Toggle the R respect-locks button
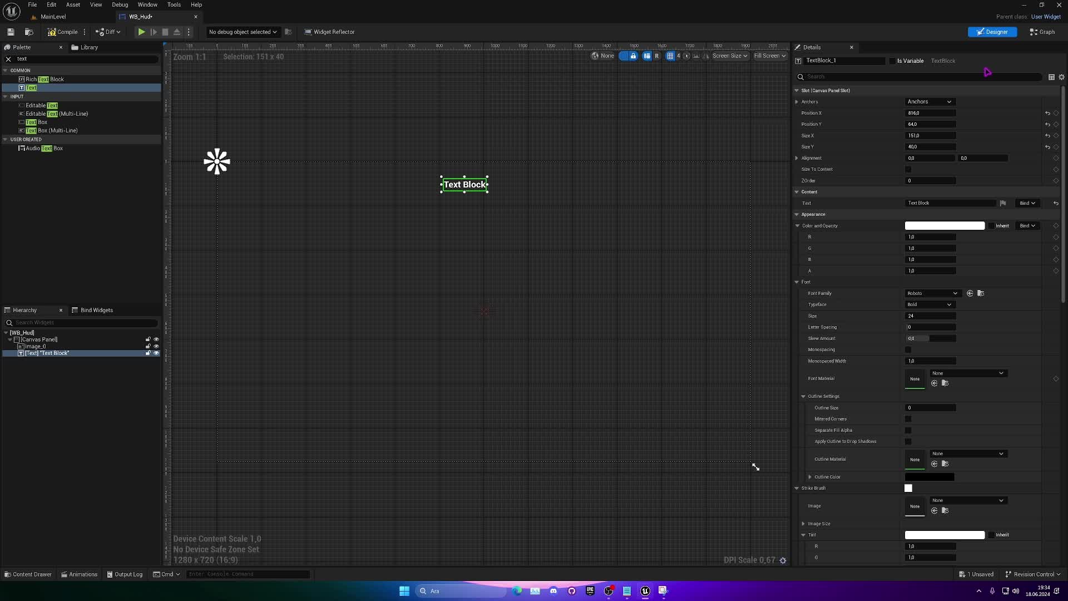The image size is (1068, 601). [x=656, y=56]
